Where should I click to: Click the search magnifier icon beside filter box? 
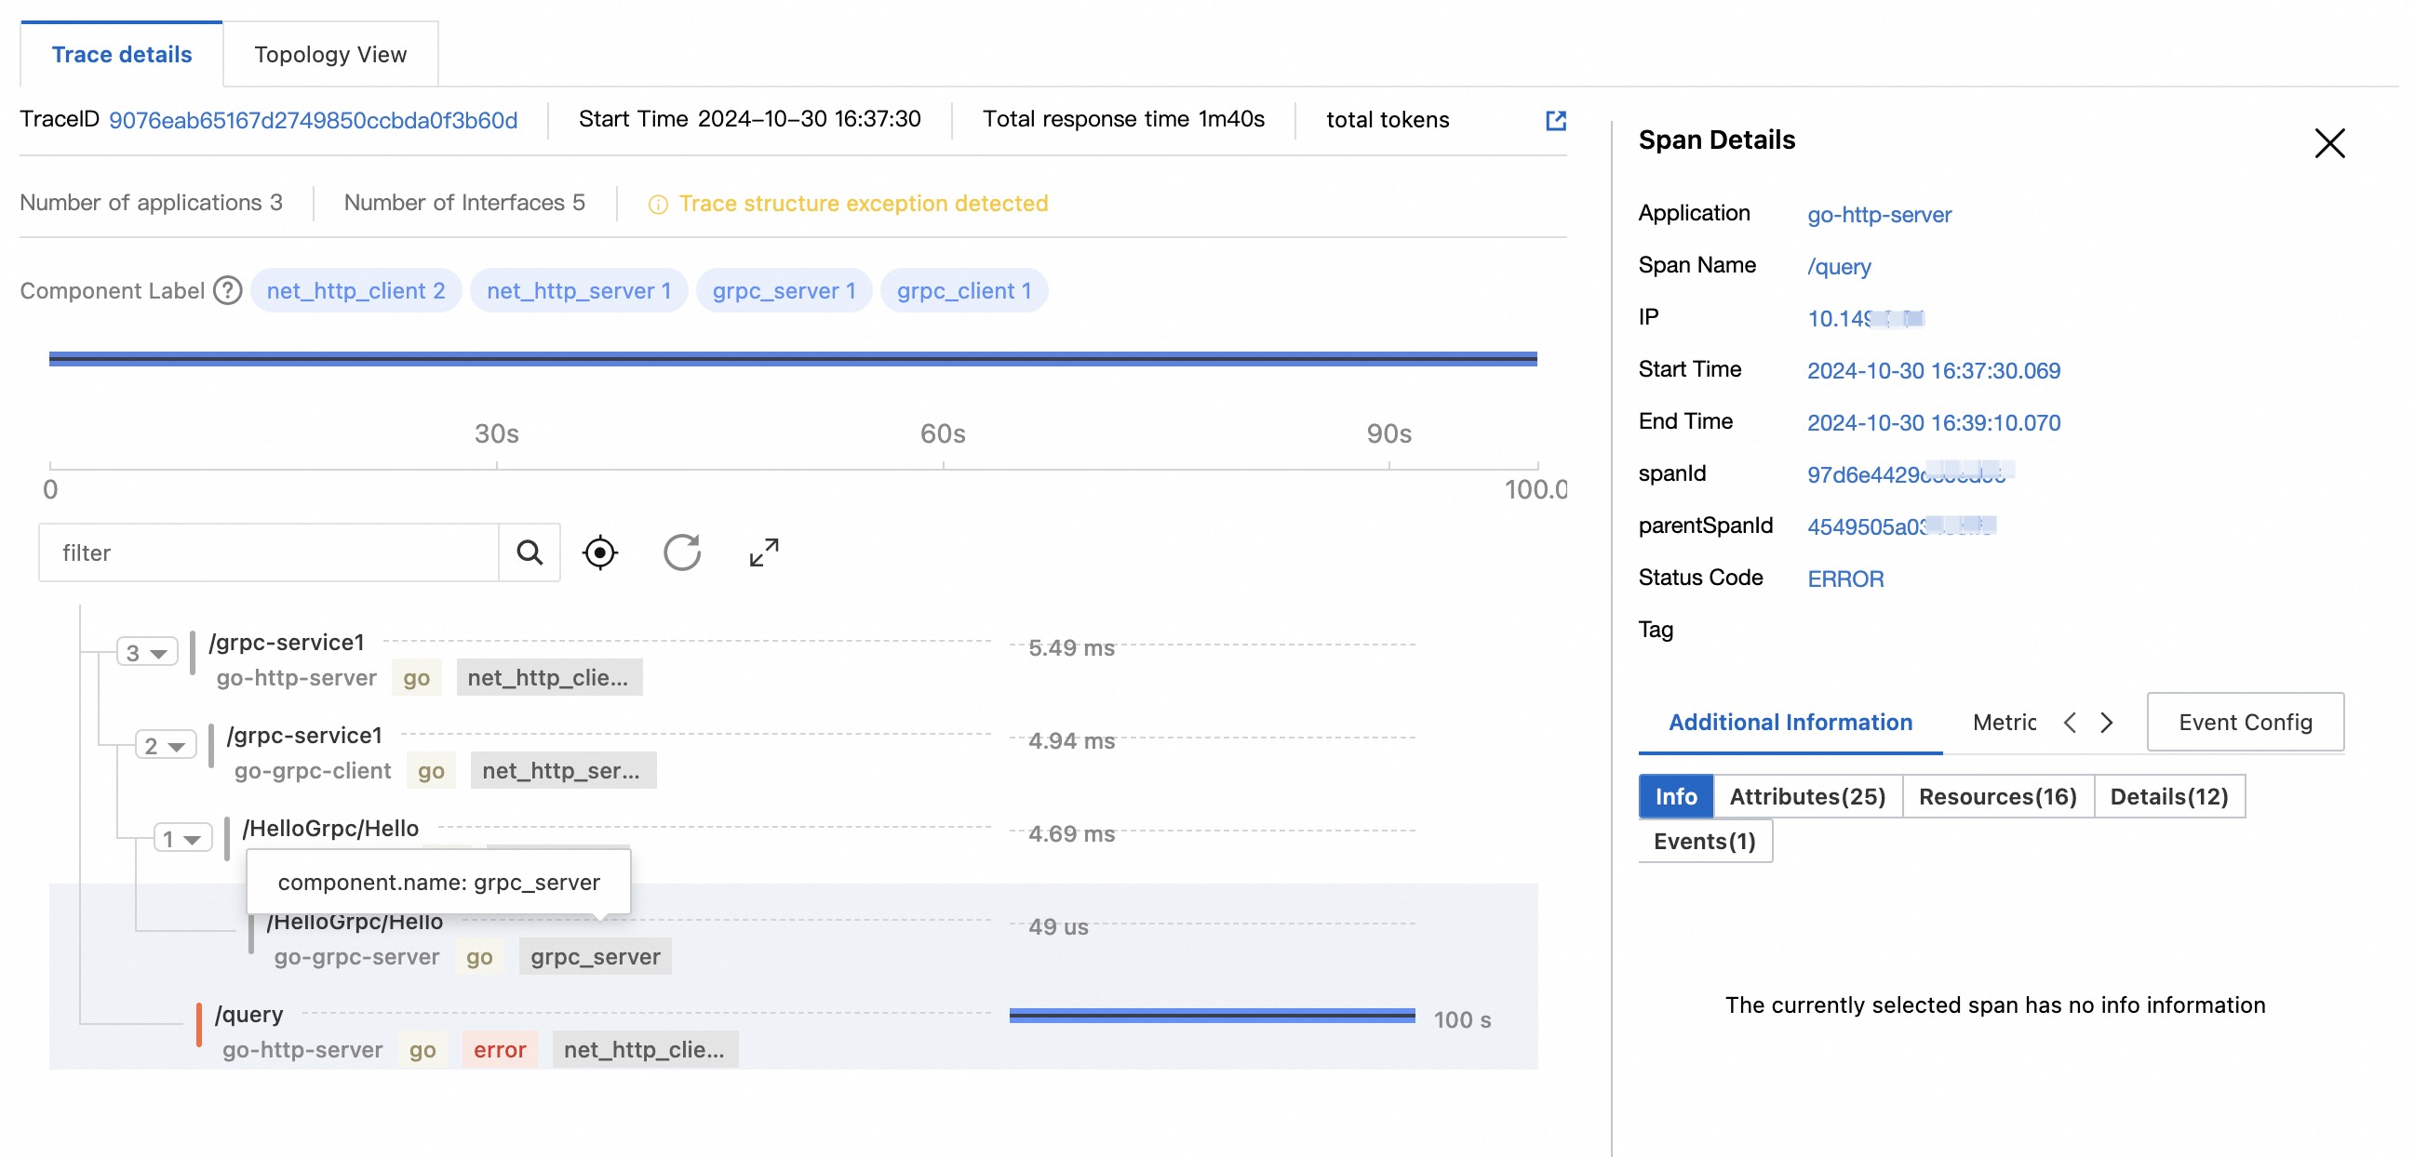tap(530, 552)
